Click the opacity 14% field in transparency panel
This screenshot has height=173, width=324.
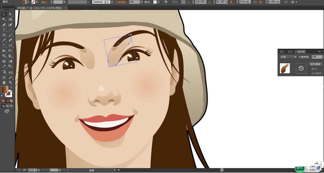(x=316, y=57)
